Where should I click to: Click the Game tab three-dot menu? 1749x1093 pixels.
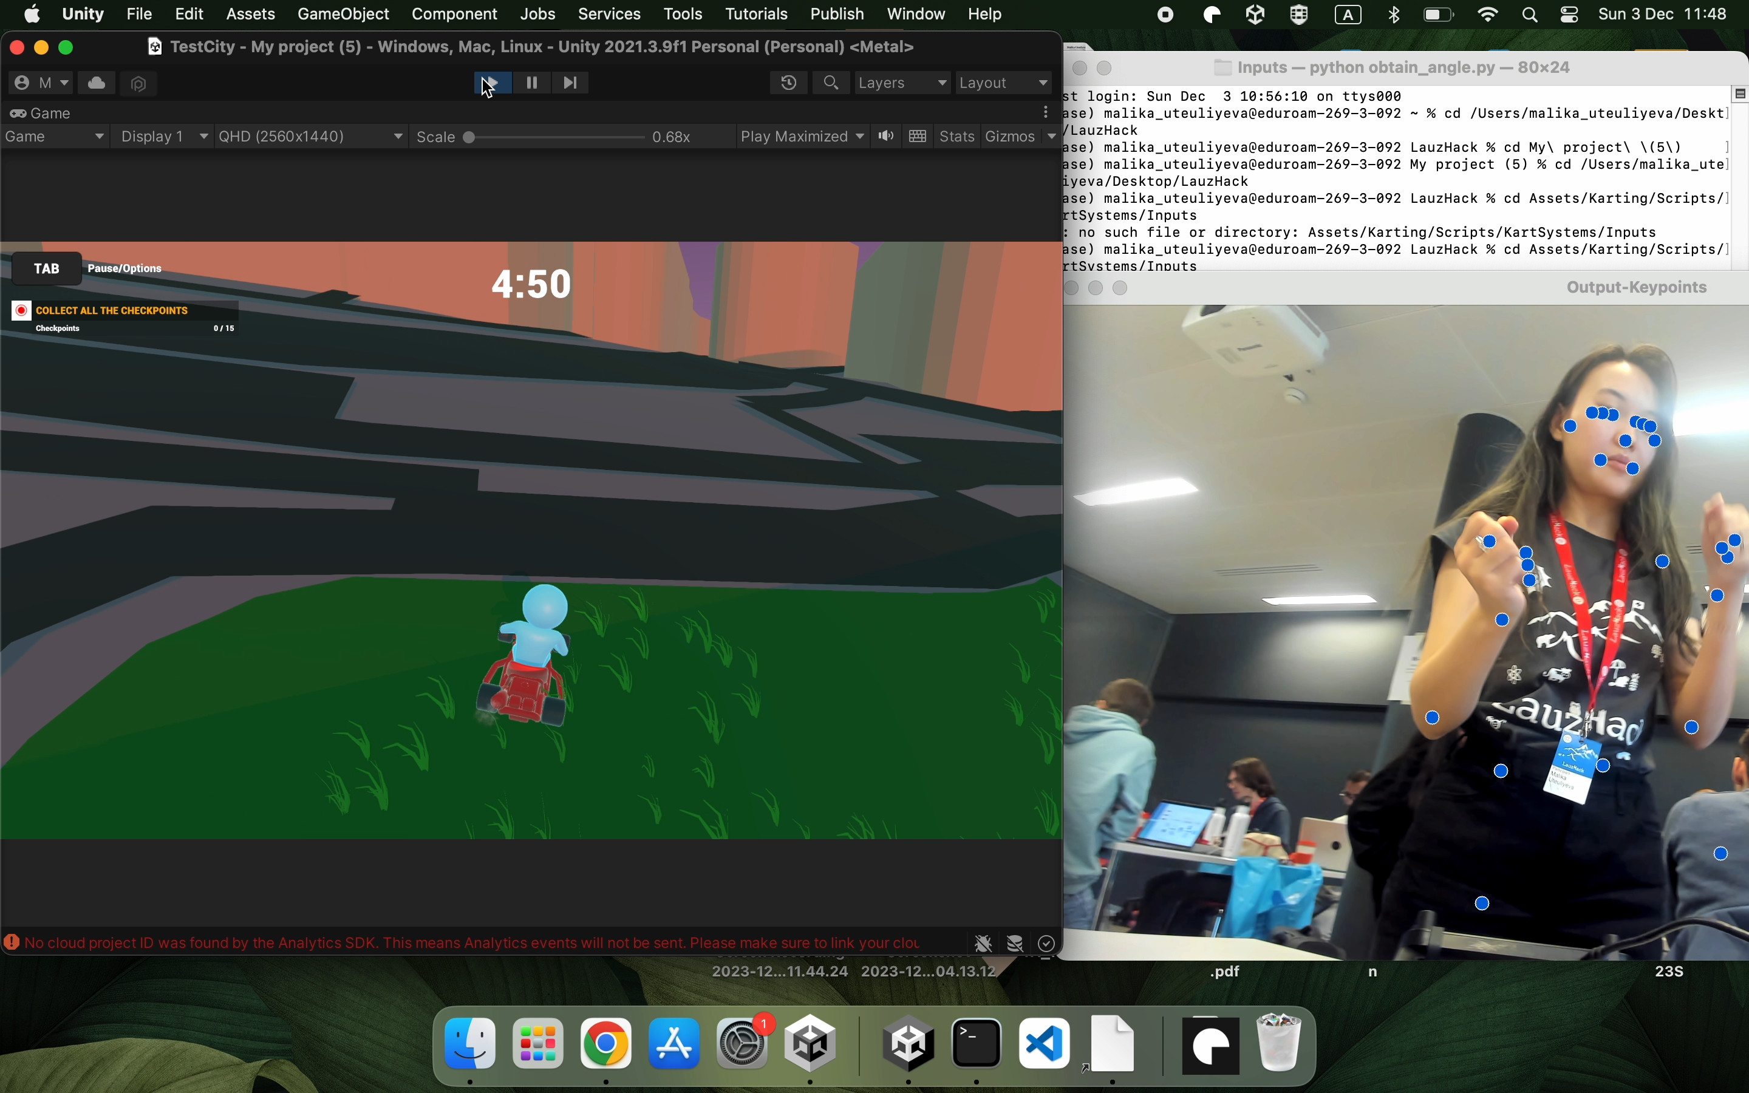coord(1046,113)
